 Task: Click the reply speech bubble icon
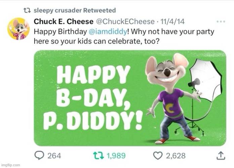point(40,155)
